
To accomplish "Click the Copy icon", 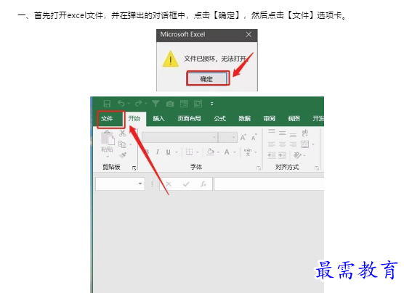I will pos(122,144).
